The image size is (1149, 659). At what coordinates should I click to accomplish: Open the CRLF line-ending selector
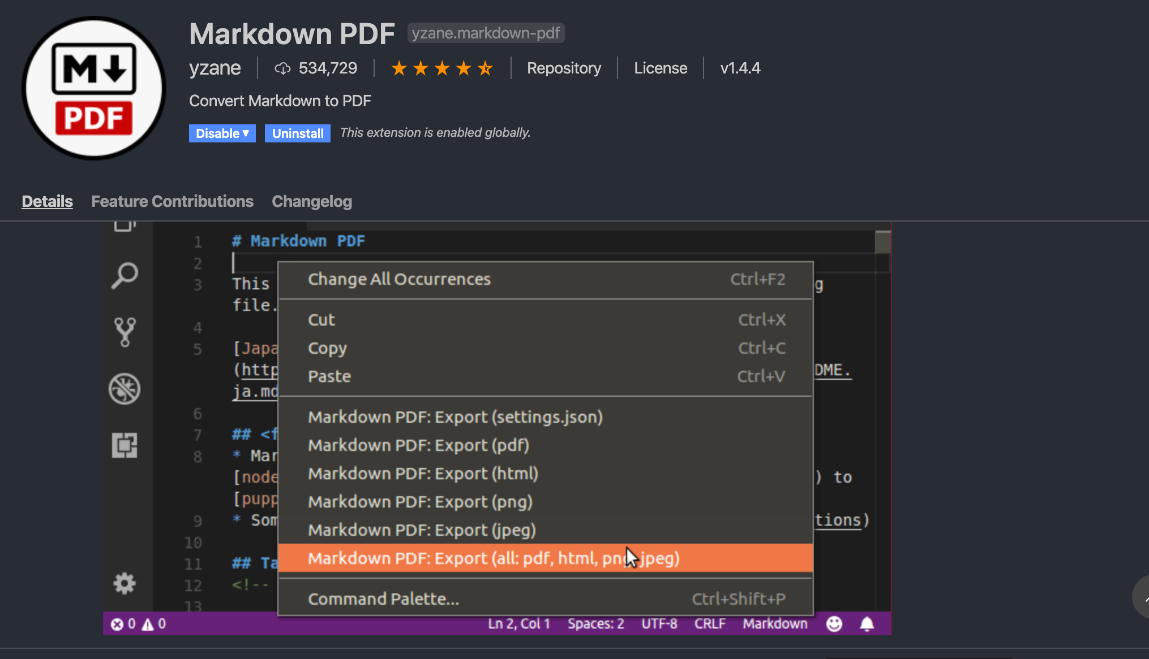tap(710, 623)
